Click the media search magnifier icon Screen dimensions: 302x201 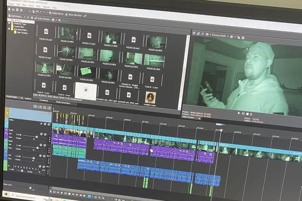(x=59, y=20)
